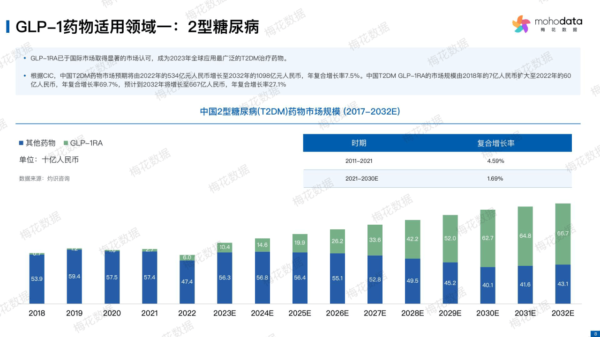Image resolution: width=600 pixels, height=337 pixels.
Task: Click the 4.59% growth rate value
Action: pos(495,161)
